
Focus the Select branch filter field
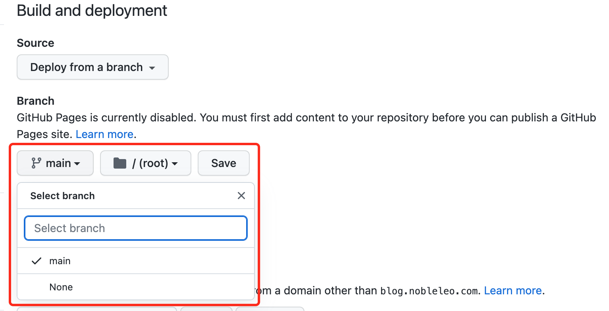tap(136, 228)
